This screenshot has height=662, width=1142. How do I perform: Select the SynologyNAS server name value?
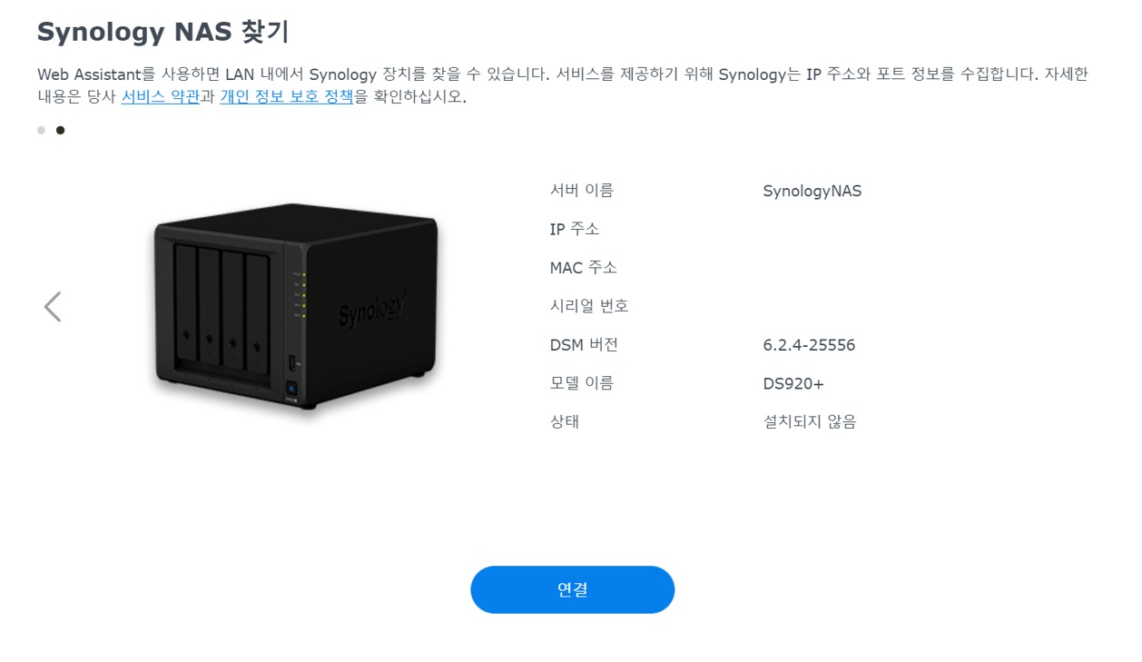click(812, 191)
